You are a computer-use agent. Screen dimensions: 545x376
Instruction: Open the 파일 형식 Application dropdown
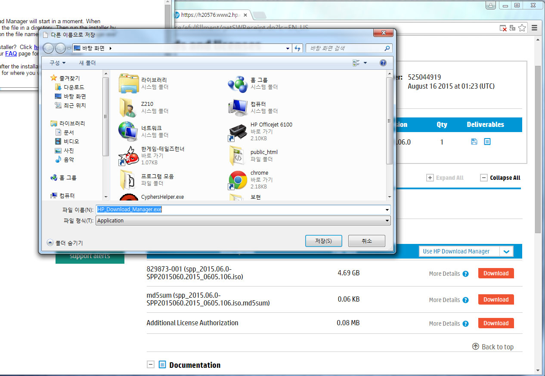tap(387, 221)
